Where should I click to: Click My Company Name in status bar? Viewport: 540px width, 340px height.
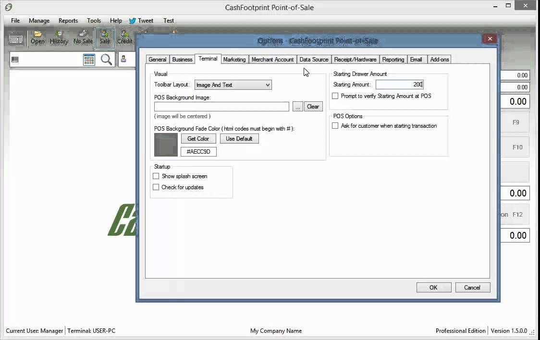point(276,331)
